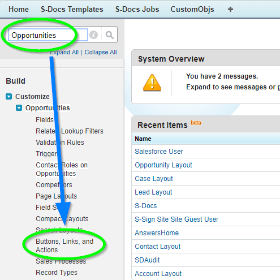Image resolution: width=280 pixels, height=280 pixels.
Task: Open the CustomObjs tab
Action: point(192,9)
